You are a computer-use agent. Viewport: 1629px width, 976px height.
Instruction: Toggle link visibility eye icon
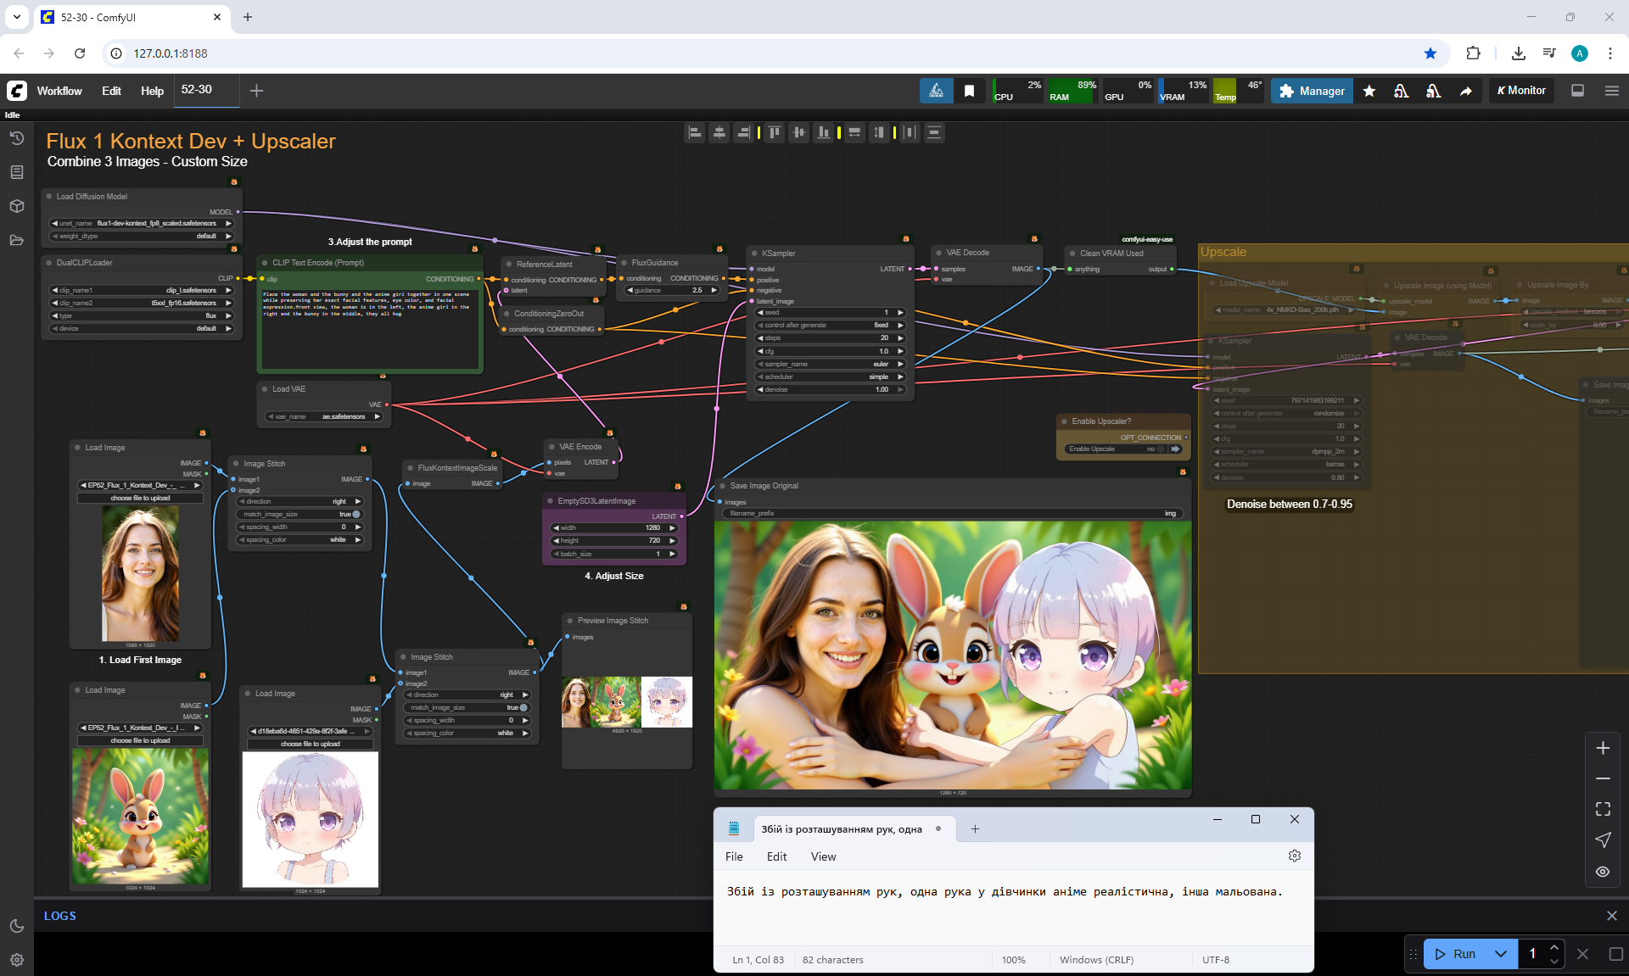click(x=1603, y=872)
